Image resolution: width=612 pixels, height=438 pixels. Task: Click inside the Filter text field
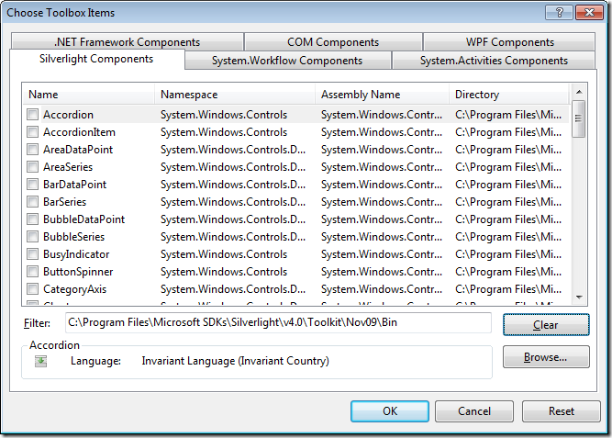click(x=278, y=322)
